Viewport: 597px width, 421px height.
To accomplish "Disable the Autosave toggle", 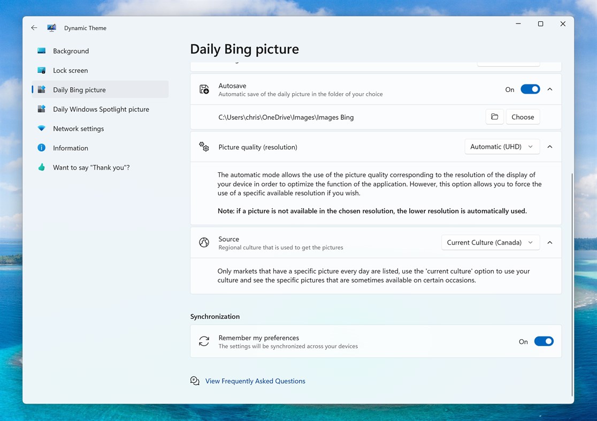I will point(530,89).
